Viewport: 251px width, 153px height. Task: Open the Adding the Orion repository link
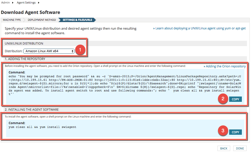coord(225,66)
